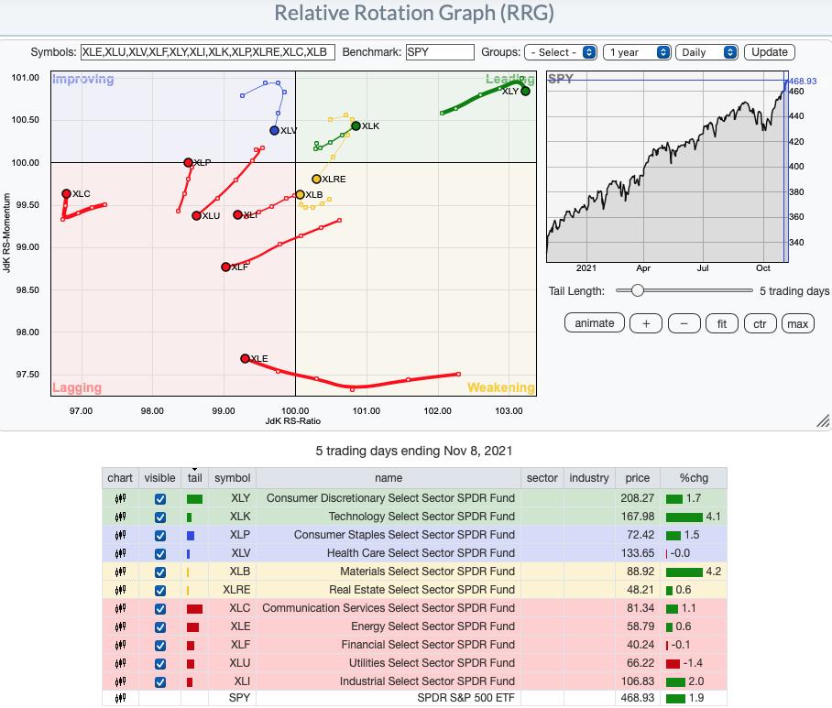
Task: Sort table by symbol column header
Action: [233, 478]
